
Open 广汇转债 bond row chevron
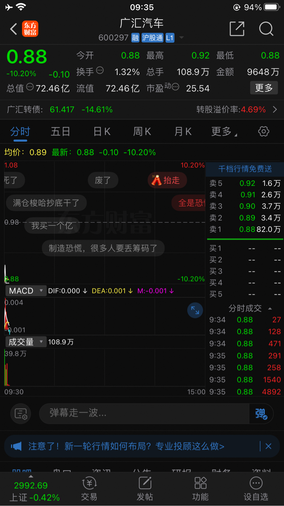(275, 109)
